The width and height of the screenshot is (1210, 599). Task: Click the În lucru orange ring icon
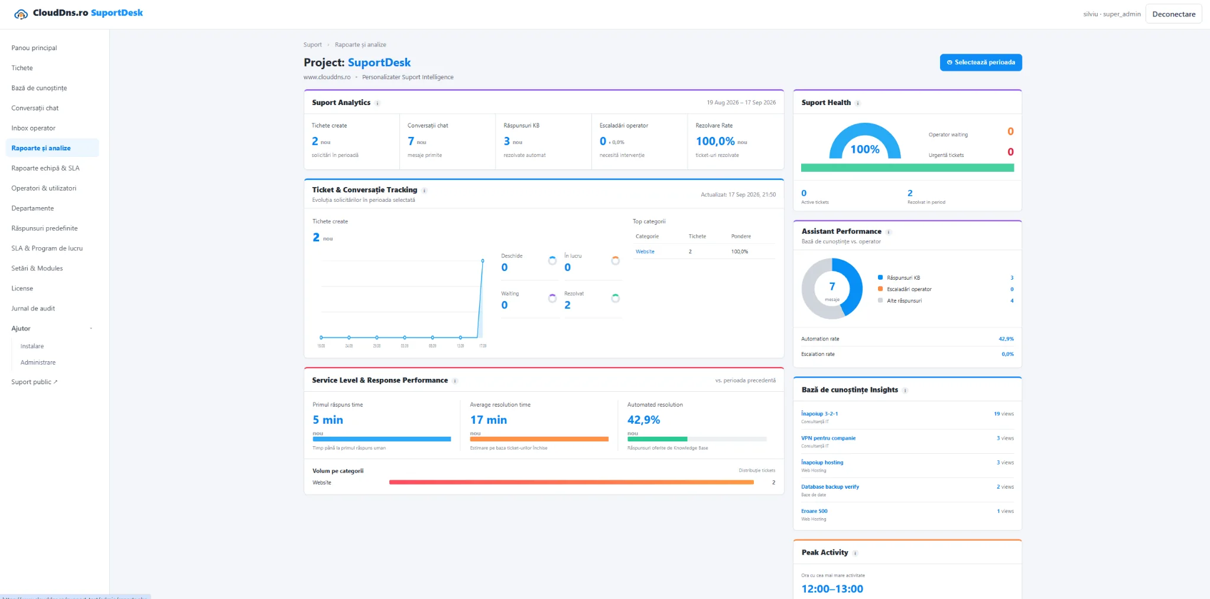615,260
